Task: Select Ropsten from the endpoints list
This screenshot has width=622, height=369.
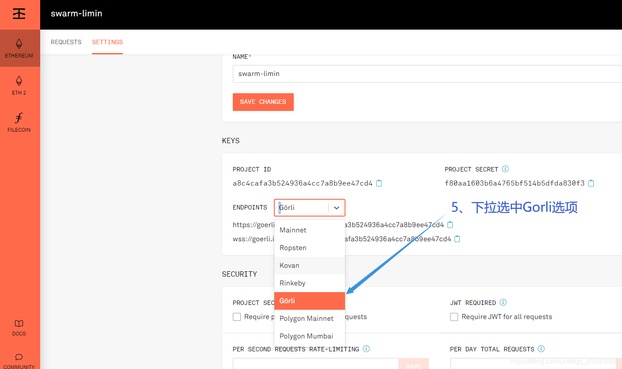Action: coord(310,248)
